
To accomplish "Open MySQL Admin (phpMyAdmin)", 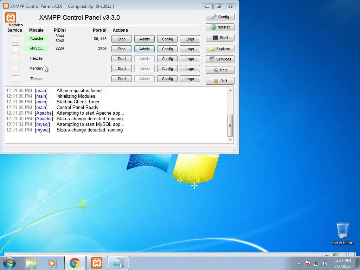I will tap(144, 49).
